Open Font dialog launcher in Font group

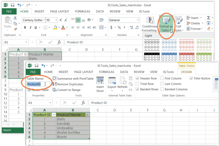(67, 35)
